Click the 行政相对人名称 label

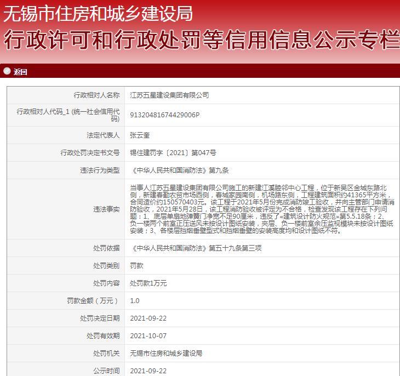click(96, 95)
